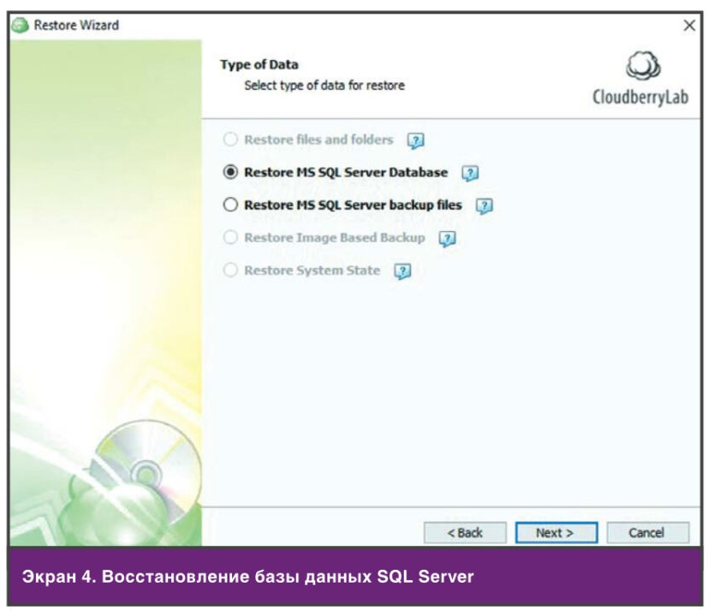Image resolution: width=708 pixels, height=610 pixels.
Task: Select Restore System State radio button
Action: click(x=230, y=270)
